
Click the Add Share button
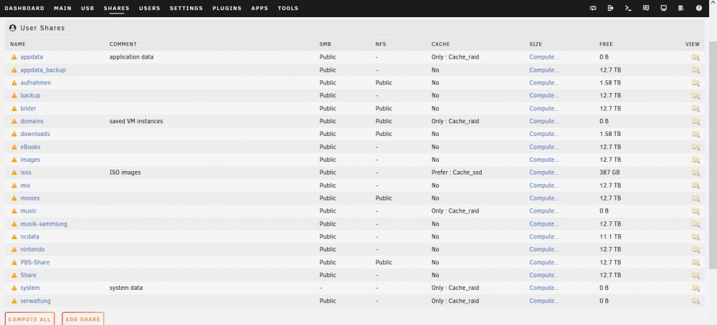click(82, 319)
